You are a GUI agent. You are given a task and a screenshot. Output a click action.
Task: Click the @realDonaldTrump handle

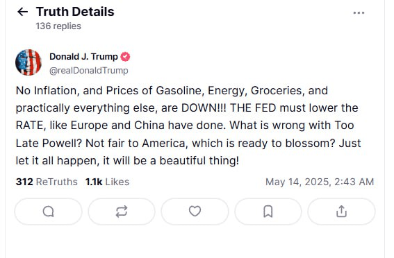click(89, 71)
